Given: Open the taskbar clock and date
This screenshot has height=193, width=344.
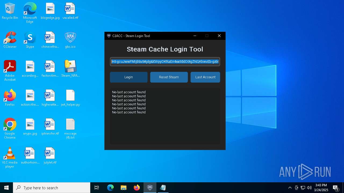Looking at the screenshot, I should [x=321, y=188].
